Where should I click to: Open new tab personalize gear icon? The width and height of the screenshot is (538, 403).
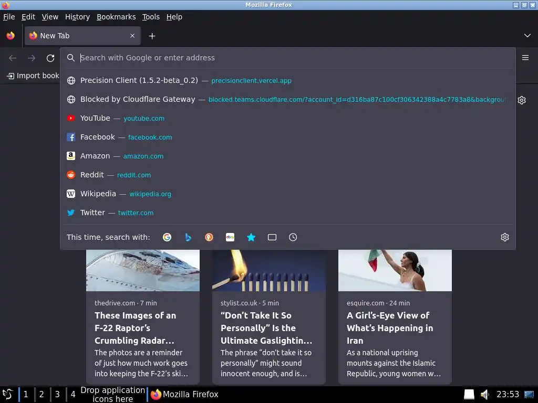pyautogui.click(x=522, y=100)
